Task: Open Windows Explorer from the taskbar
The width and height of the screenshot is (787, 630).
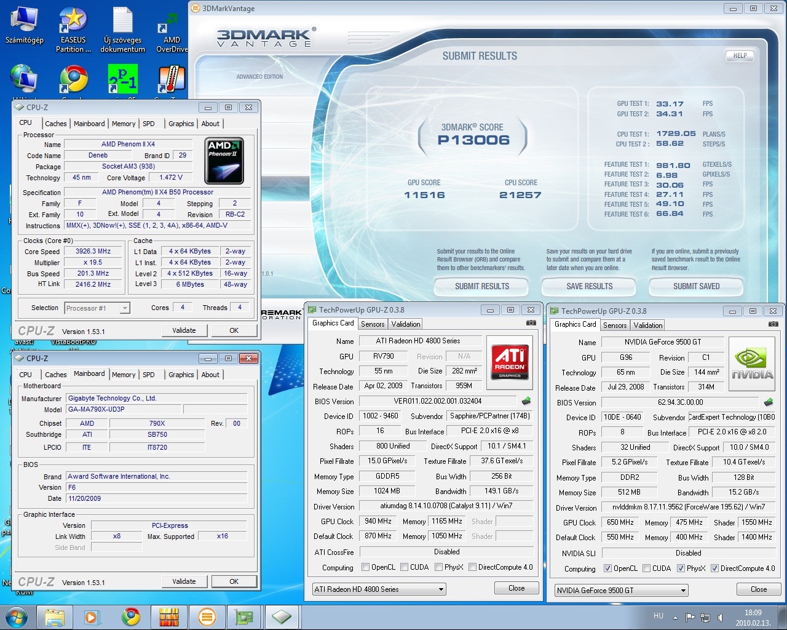Action: tap(55, 616)
